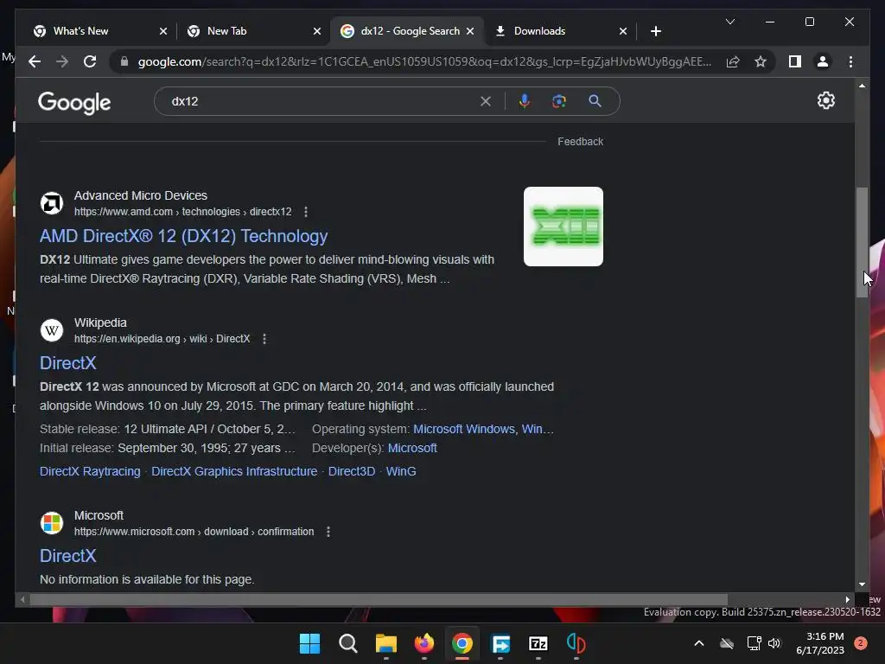885x664 pixels.
Task: Close the What's New tab
Action: (163, 31)
